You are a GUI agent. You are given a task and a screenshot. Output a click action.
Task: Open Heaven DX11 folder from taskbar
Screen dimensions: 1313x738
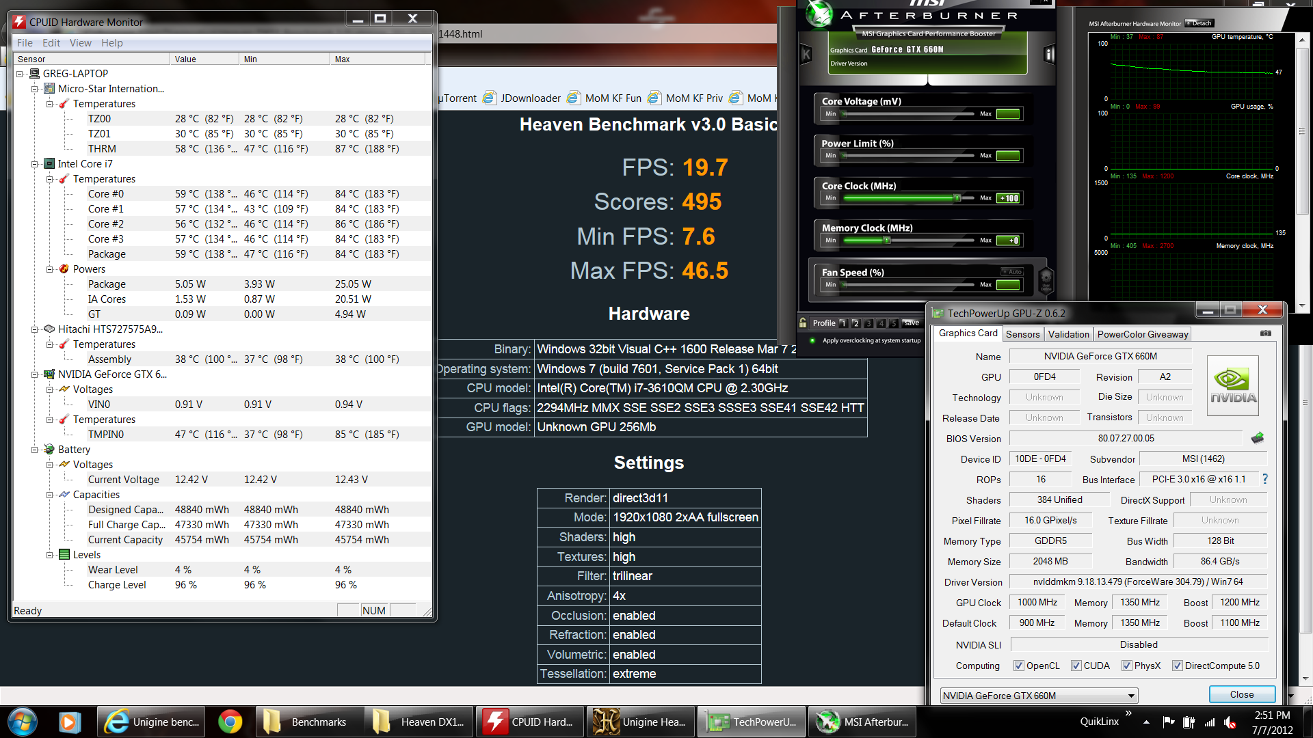click(x=419, y=722)
